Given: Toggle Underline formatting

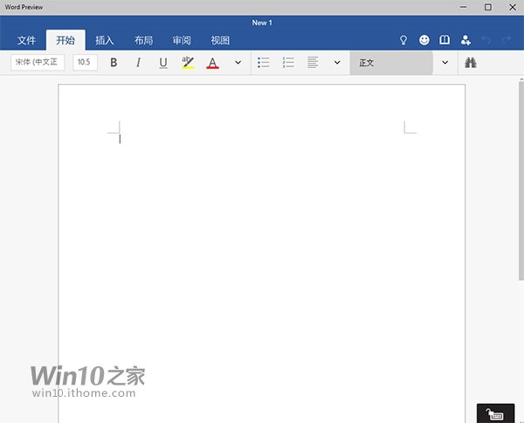Looking at the screenshot, I should point(163,63).
